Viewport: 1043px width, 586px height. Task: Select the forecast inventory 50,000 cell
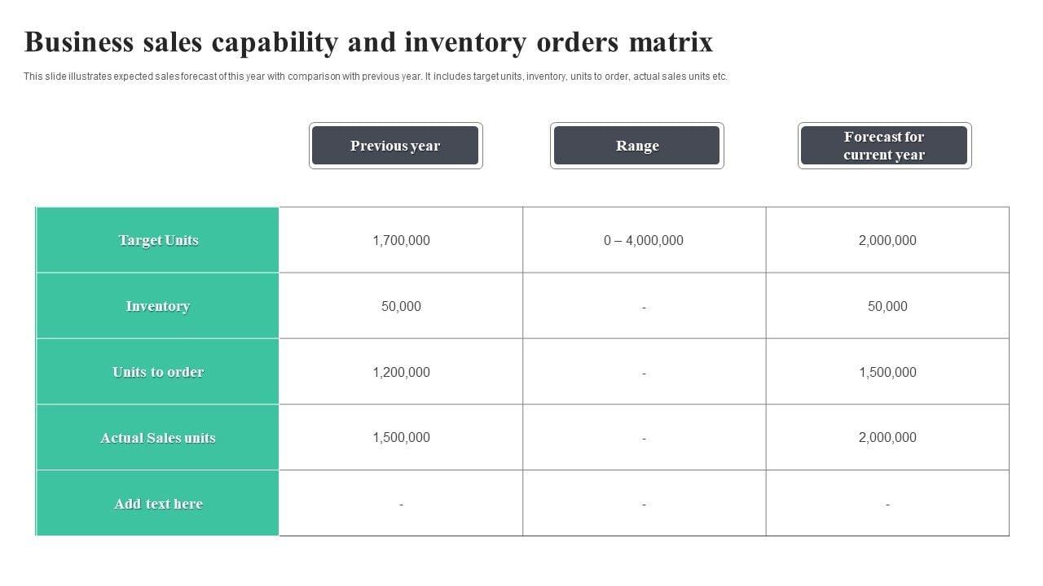click(887, 306)
